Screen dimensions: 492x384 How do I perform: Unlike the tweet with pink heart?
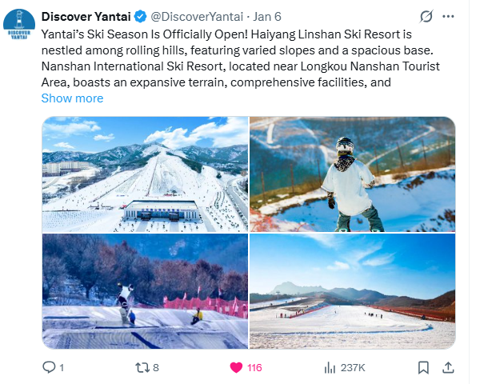click(x=236, y=367)
